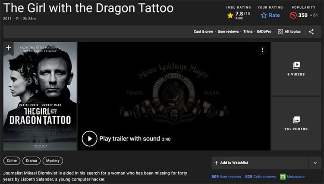The image size is (324, 184).
Task: Click the VIDEOS label
Action: click(296, 75)
